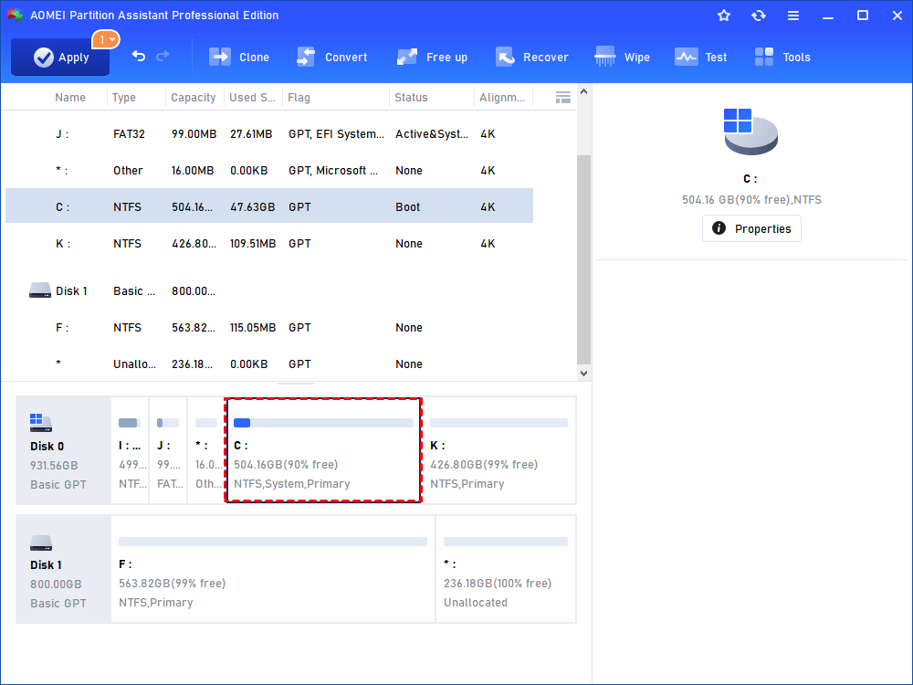Click the 47.63GB used space cell

pyautogui.click(x=252, y=206)
